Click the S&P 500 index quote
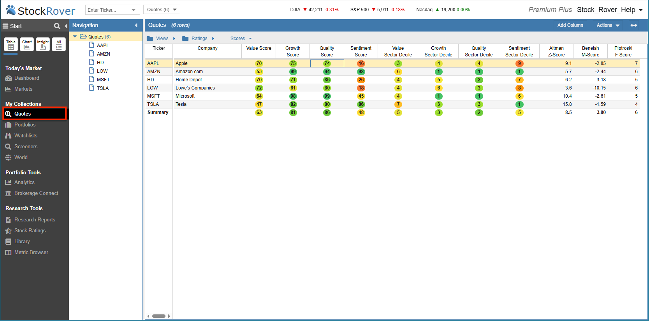Screen dimensions: 649x321 [x=377, y=10]
